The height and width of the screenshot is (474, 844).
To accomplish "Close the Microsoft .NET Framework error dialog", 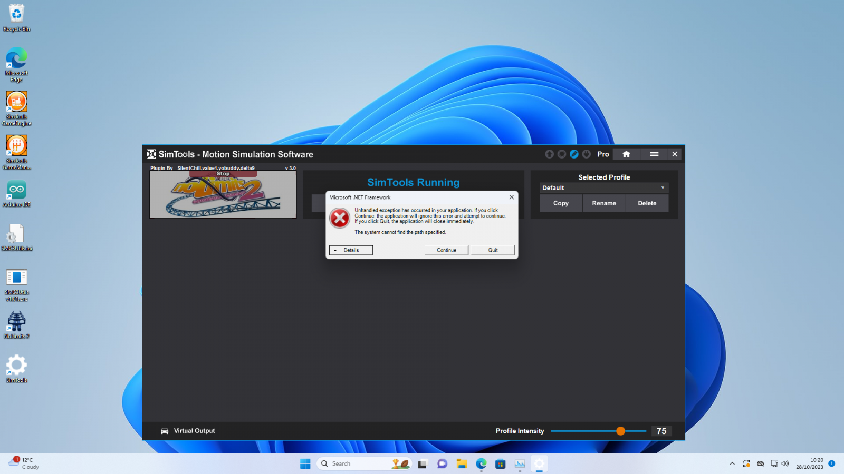I will [x=511, y=197].
